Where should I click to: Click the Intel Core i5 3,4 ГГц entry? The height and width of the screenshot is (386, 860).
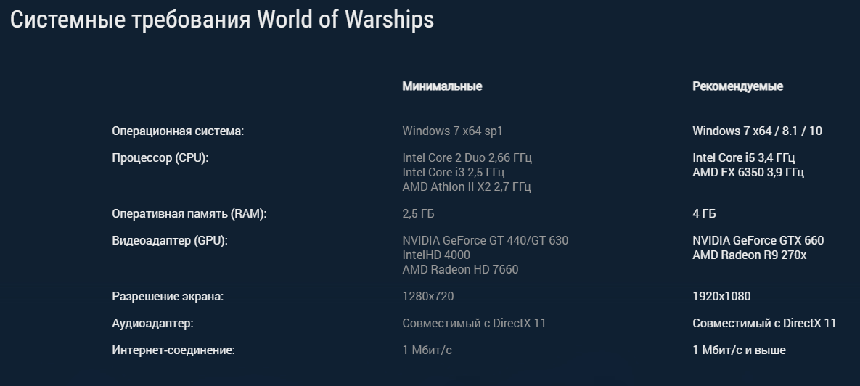[744, 158]
